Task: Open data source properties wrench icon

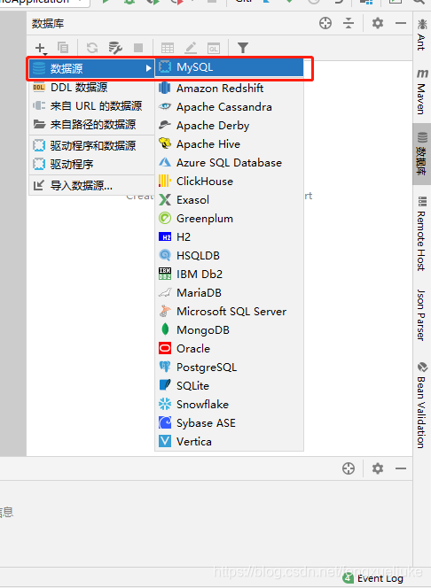Action: (115, 48)
